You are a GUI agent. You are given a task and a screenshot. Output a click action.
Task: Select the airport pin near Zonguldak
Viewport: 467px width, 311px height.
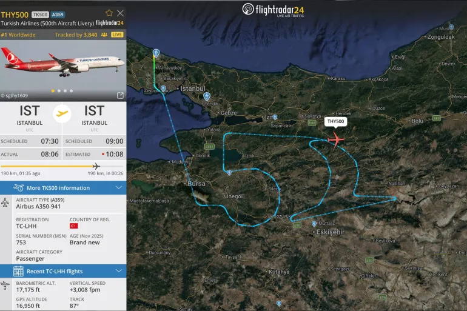[451, 27]
